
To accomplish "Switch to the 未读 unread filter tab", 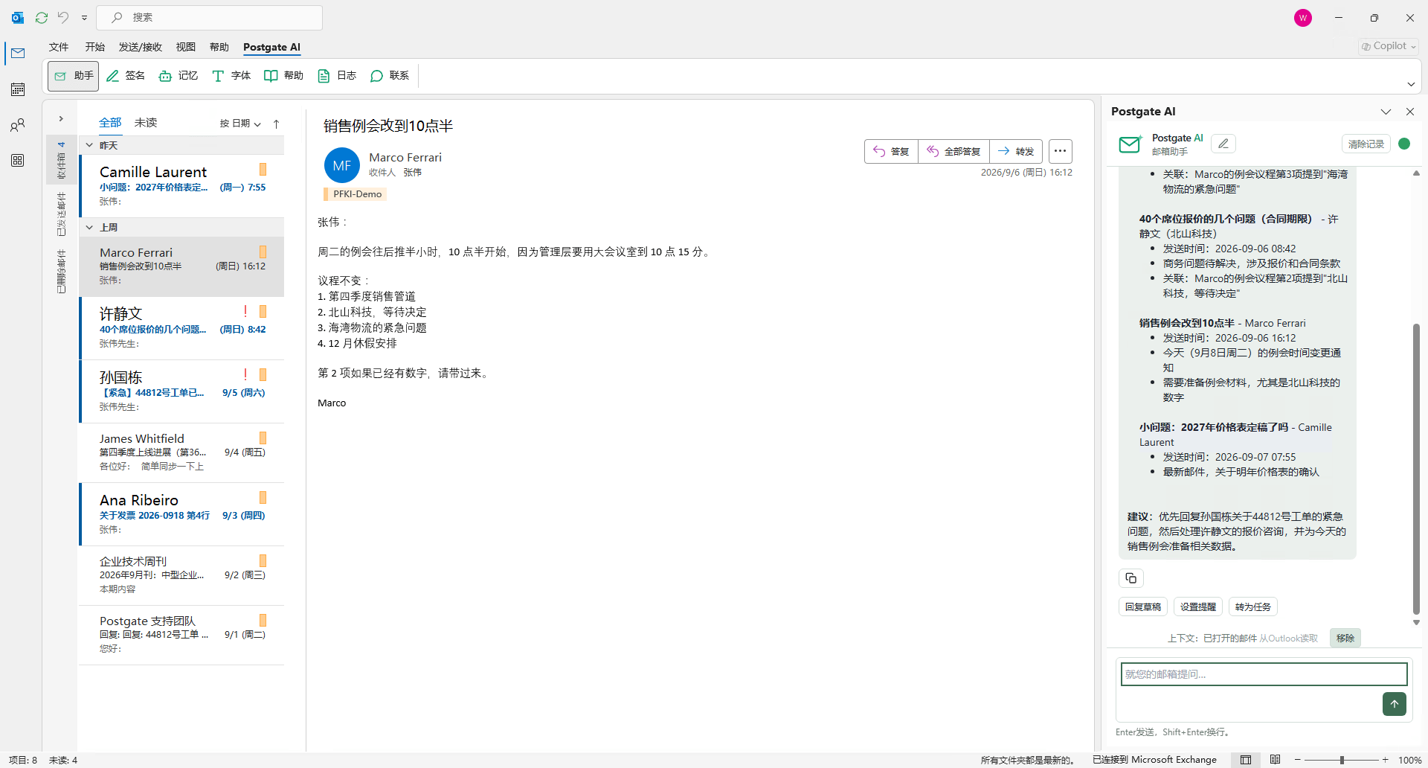I will 146,122.
